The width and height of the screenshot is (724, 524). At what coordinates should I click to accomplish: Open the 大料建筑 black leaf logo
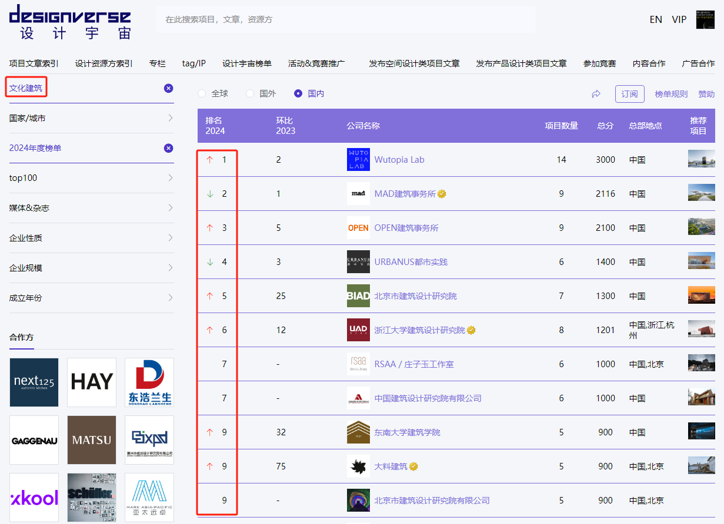[358, 466]
